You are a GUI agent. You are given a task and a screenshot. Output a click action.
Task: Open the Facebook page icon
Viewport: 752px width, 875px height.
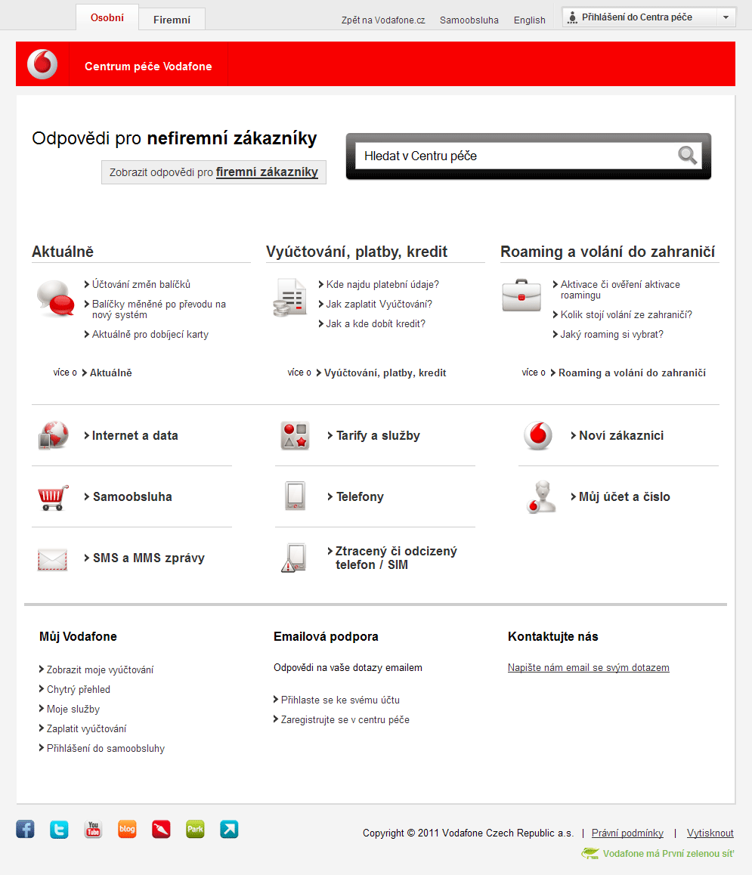pos(25,829)
